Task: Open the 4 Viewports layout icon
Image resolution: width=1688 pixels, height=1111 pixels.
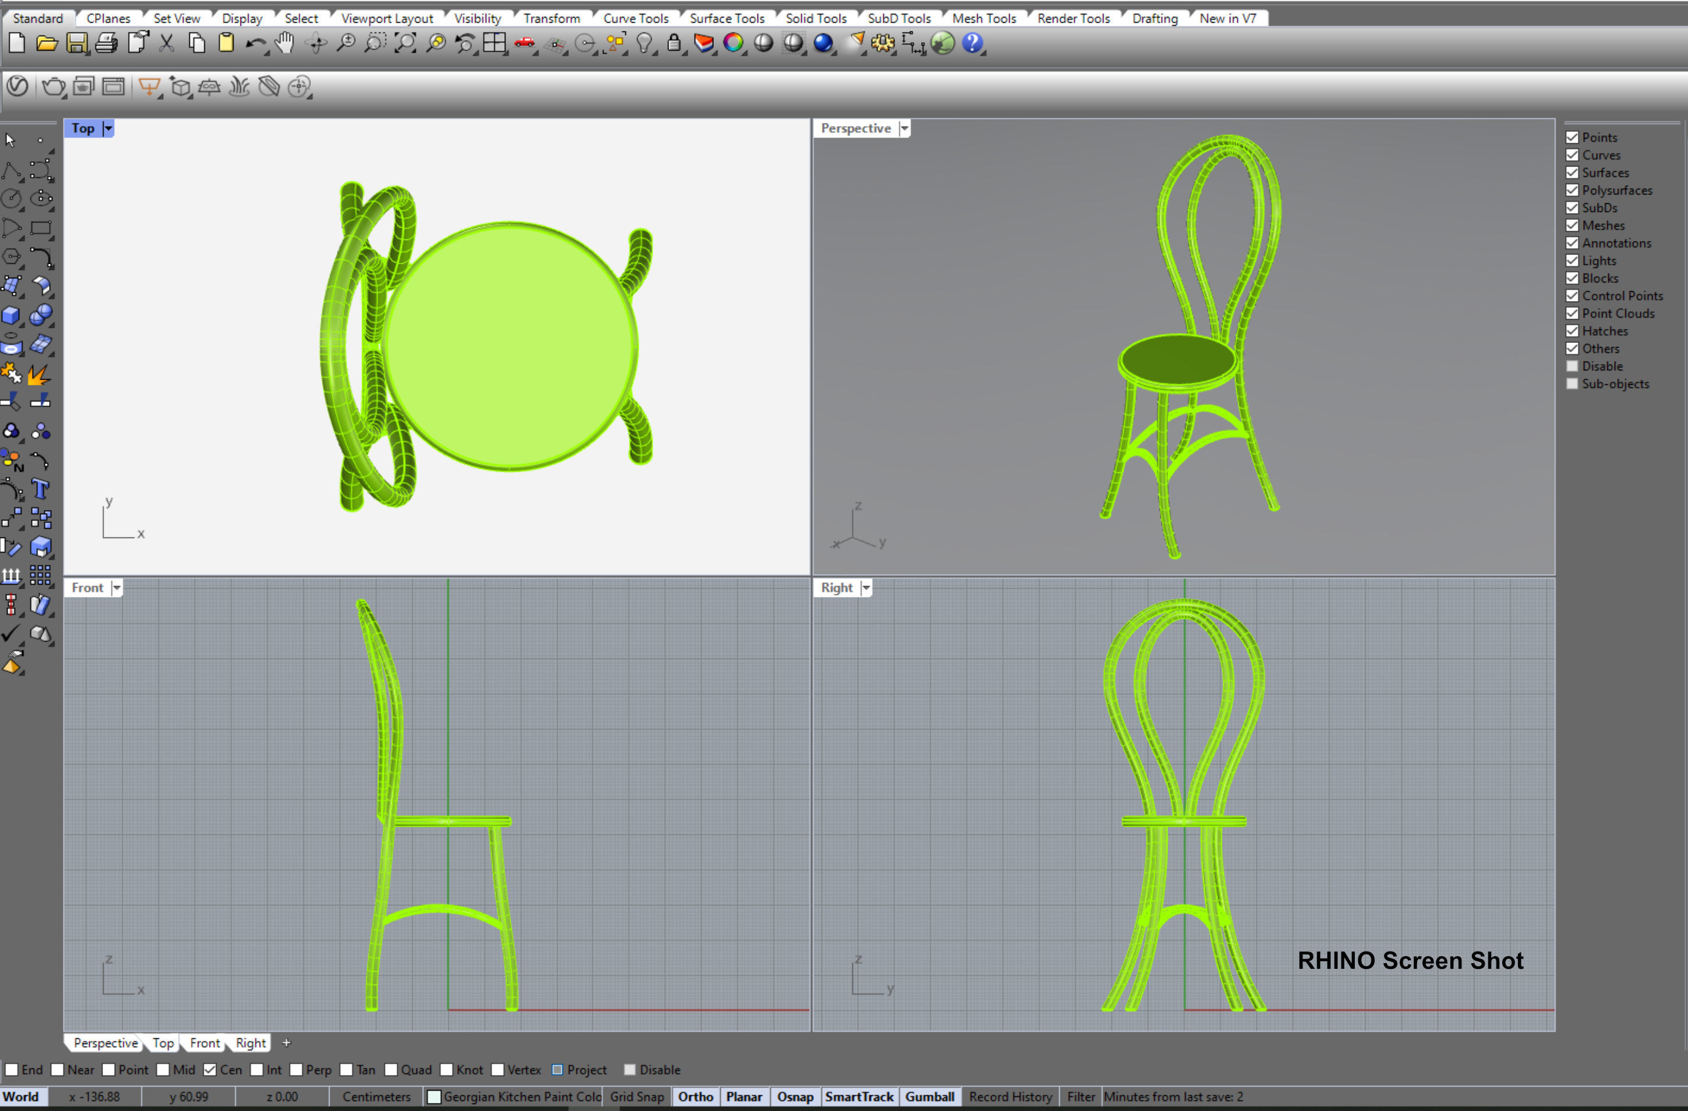Action: (x=494, y=43)
